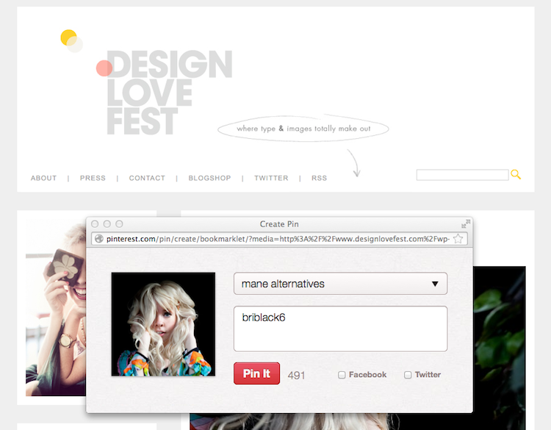Click the globe site icon in address bar
The width and height of the screenshot is (551, 430).
pyautogui.click(x=99, y=239)
